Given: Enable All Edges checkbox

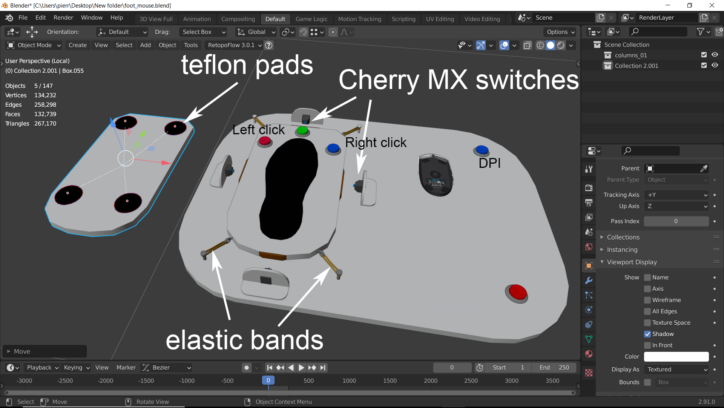Looking at the screenshot, I should [x=647, y=311].
